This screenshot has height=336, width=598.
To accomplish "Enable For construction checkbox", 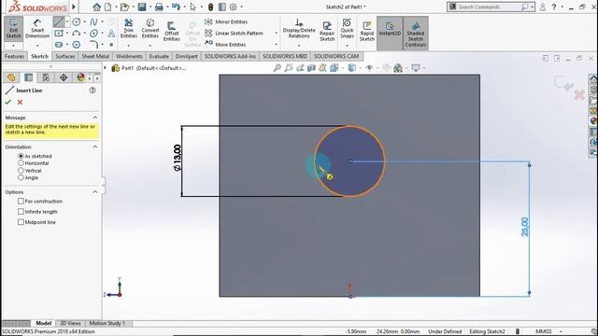I will pyautogui.click(x=21, y=202).
